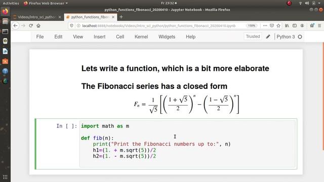The image size is (324, 182).
Task: Open Ubuntu Software from the dock
Action: point(5,61)
